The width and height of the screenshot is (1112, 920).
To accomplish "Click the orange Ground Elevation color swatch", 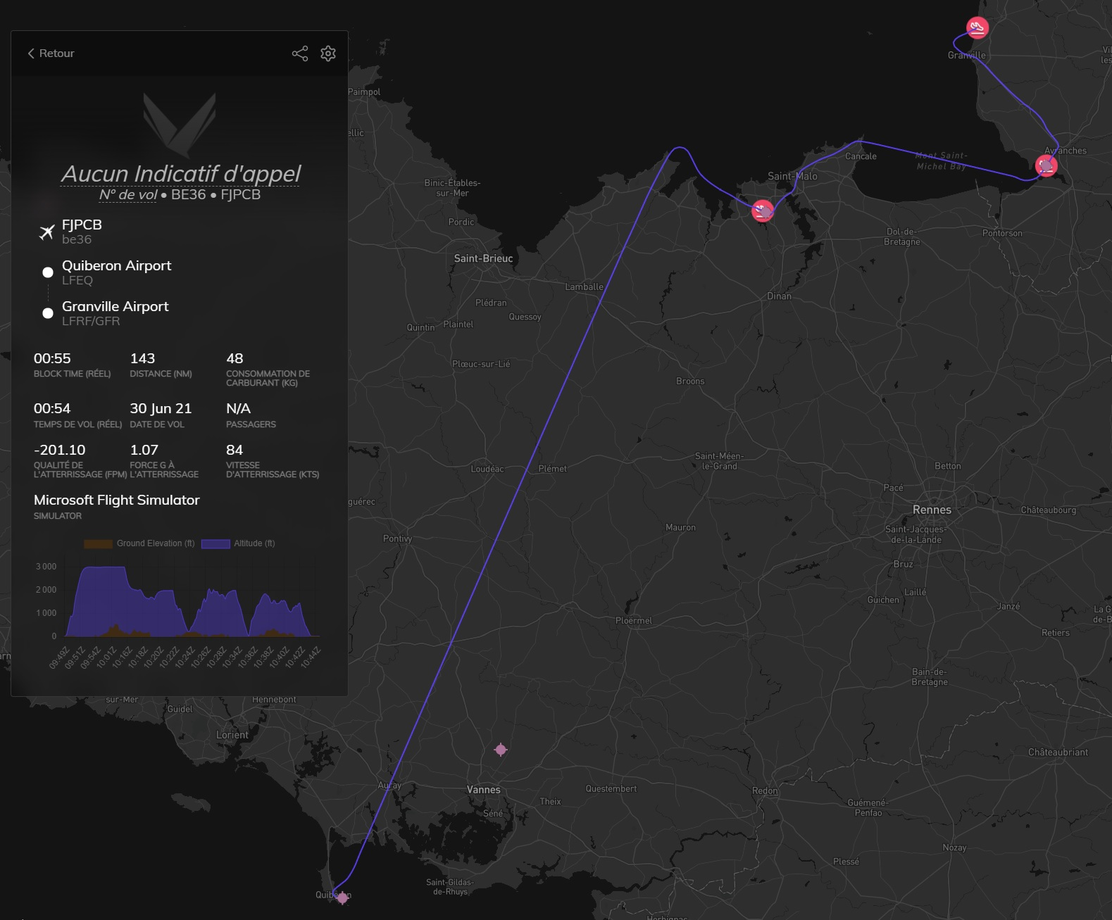I will click(98, 543).
